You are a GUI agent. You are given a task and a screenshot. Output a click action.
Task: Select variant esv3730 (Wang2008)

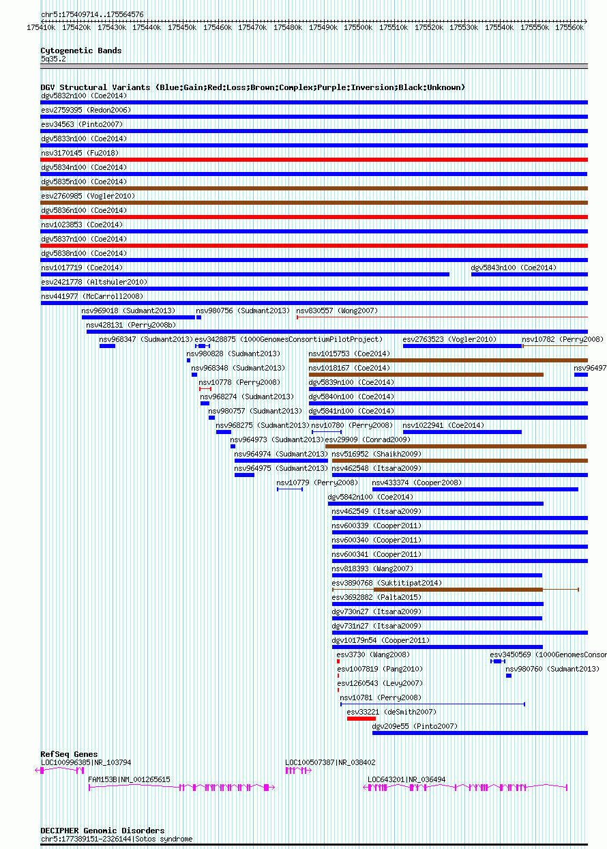(338, 661)
